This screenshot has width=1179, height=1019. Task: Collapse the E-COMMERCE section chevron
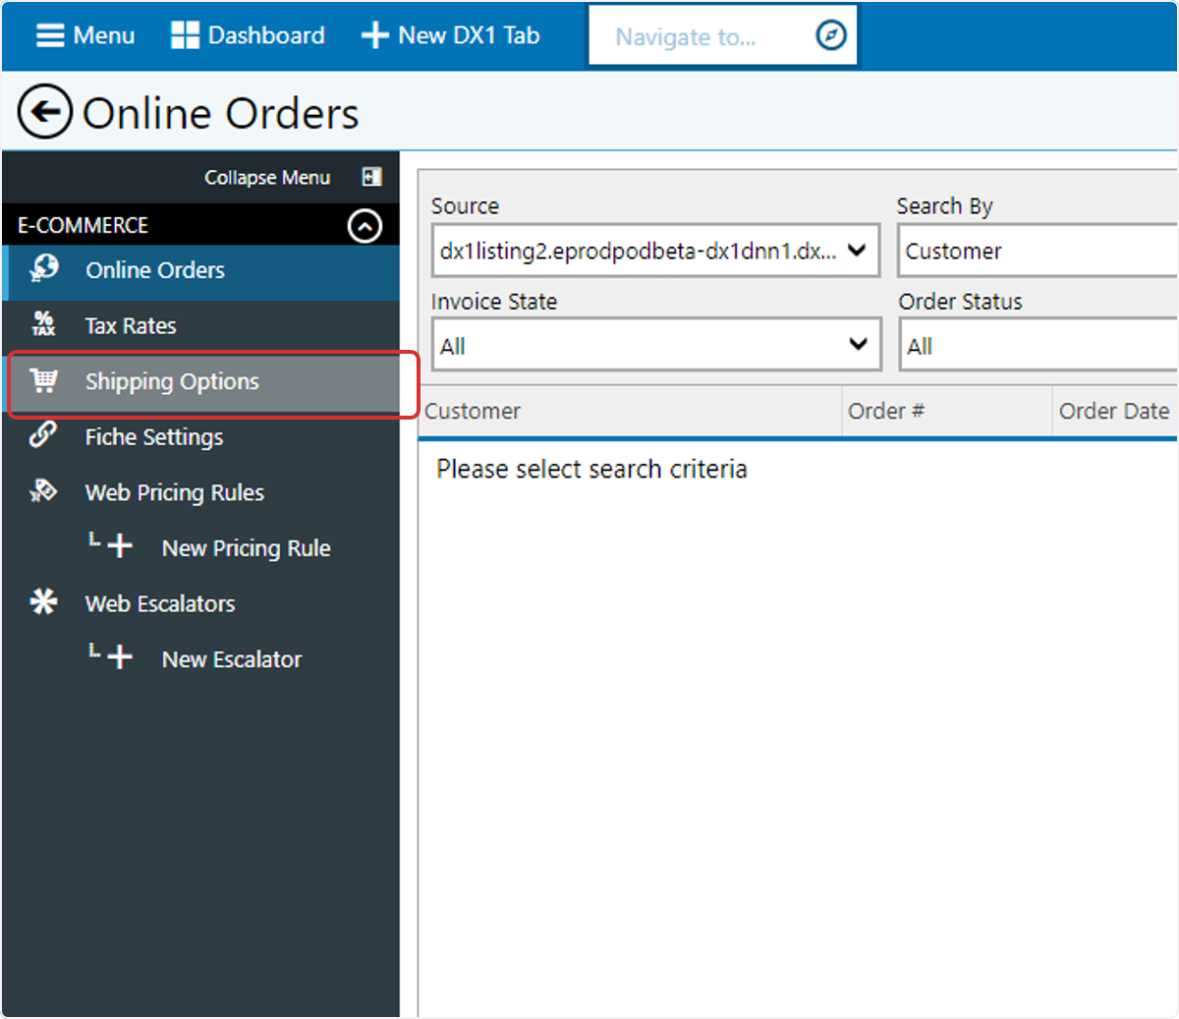365,226
